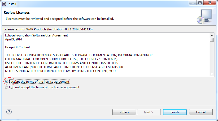This screenshot has width=218, height=121.
Task: Select I accept the terms radio button
Action: tap(6, 82)
